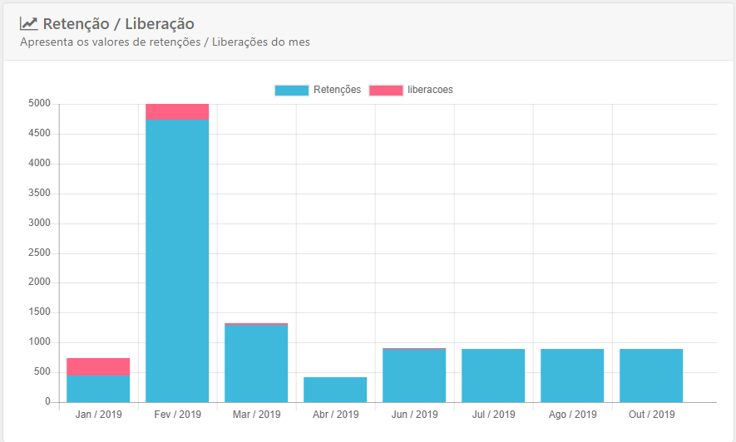
Task: Select the Ago / 2019 bar
Action: pyautogui.click(x=572, y=376)
